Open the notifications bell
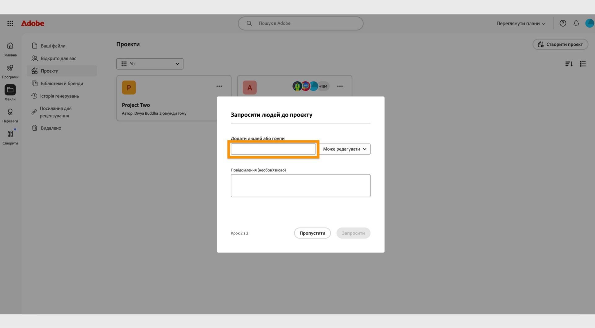 [576, 23]
